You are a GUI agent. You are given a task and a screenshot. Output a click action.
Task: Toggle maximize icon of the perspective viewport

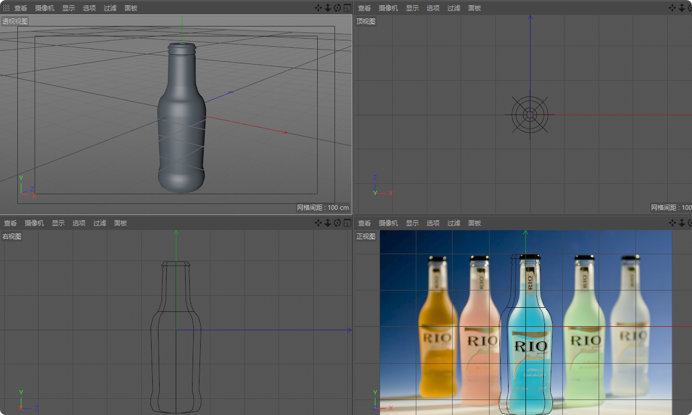[x=347, y=8]
